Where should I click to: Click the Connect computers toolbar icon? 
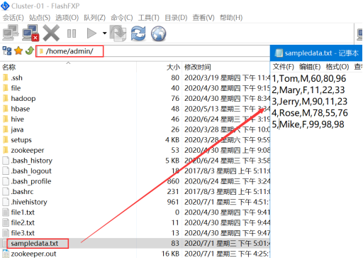[11, 33]
